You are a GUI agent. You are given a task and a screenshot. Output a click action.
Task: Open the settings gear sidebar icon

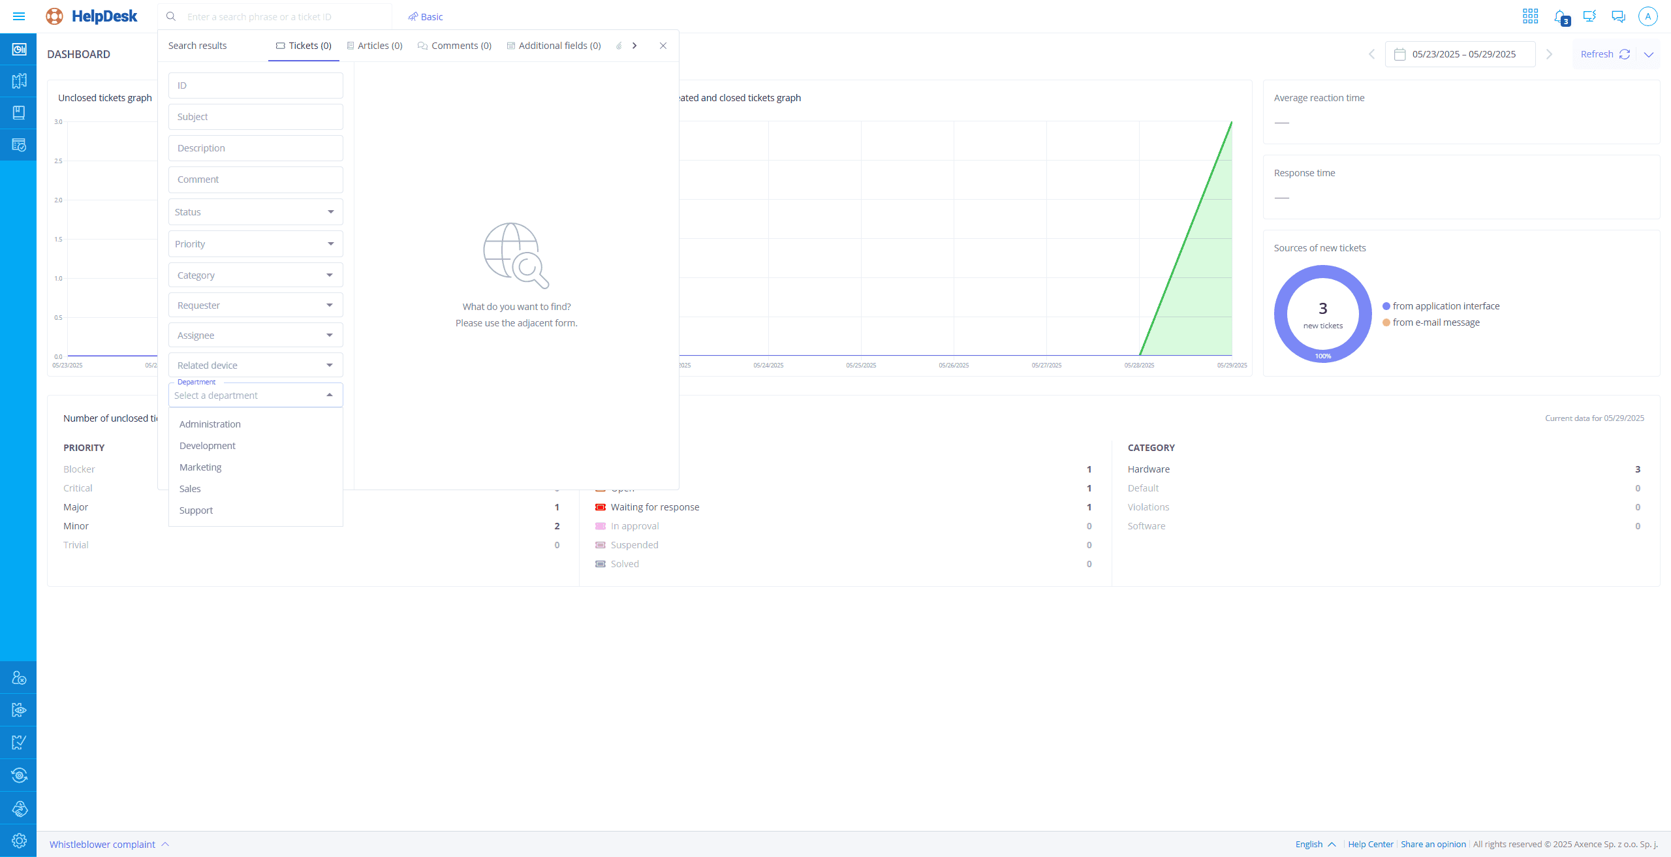pyautogui.click(x=19, y=841)
